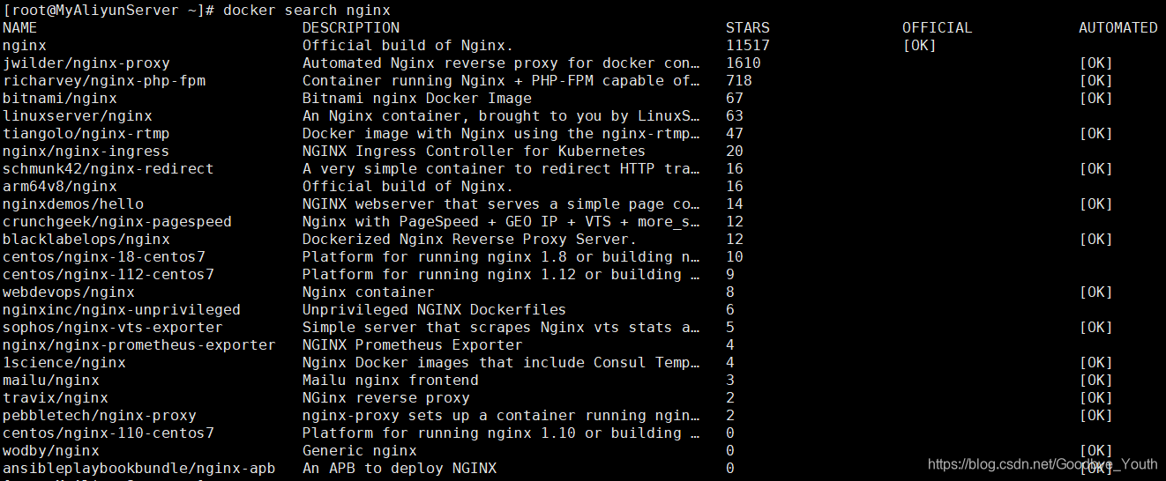Click the 'travix/nginx' image name
1166x481 pixels.
tap(56, 397)
